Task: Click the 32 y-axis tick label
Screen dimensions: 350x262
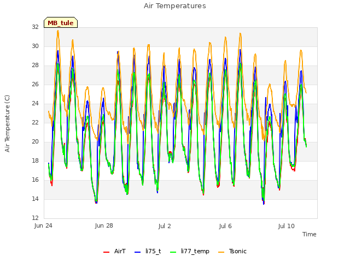Action: tap(35, 27)
